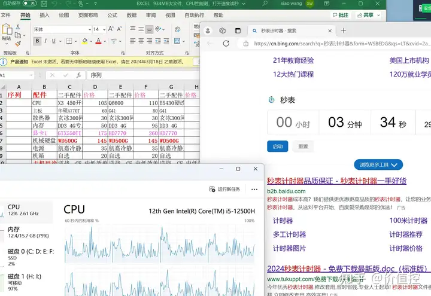
Task: Click the 启动 stopwatch start button
Action: tap(278, 147)
